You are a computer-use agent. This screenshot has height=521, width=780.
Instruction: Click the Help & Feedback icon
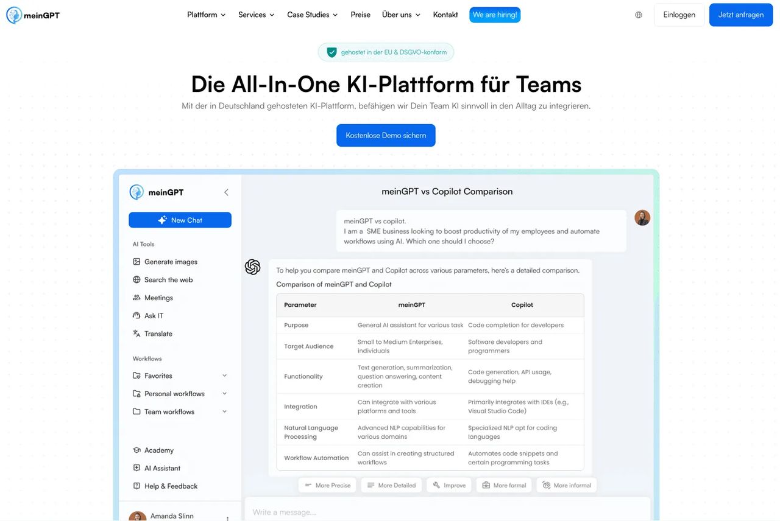coord(136,486)
